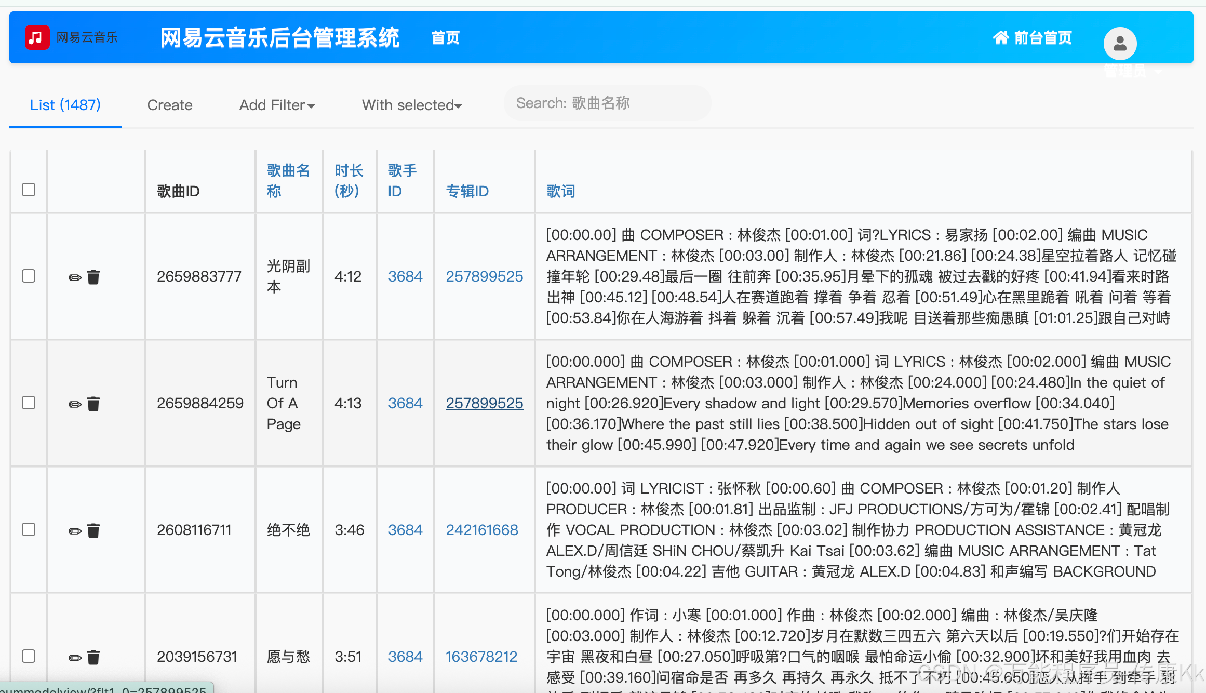Go to 前台首页 link
Image resolution: width=1206 pixels, height=693 pixels.
tap(1033, 38)
